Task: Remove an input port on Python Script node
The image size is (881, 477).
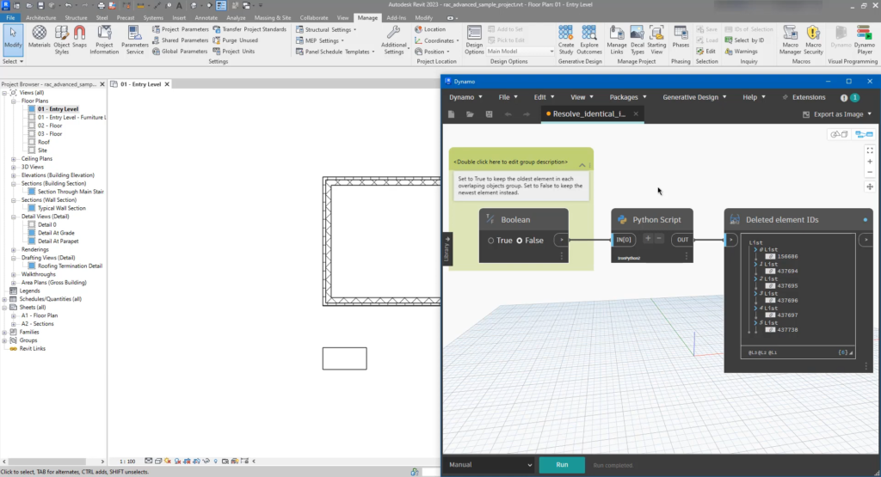Action: pos(659,239)
